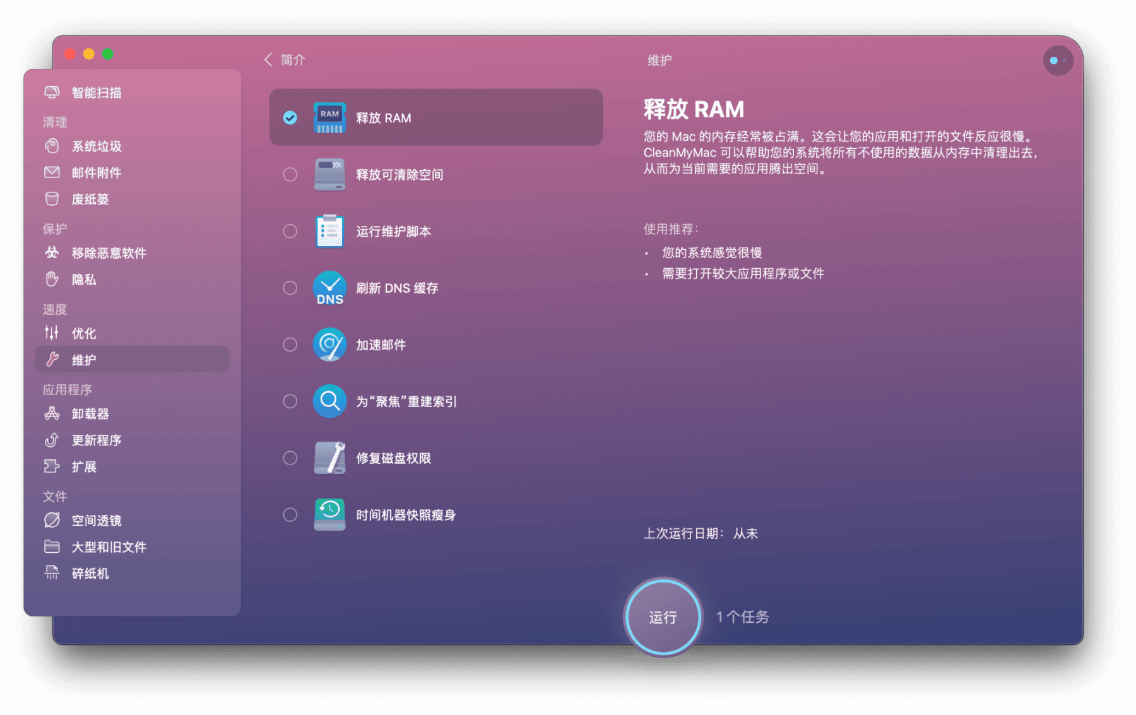
Task: Click the 隐私 hand icon
Action: 52,279
